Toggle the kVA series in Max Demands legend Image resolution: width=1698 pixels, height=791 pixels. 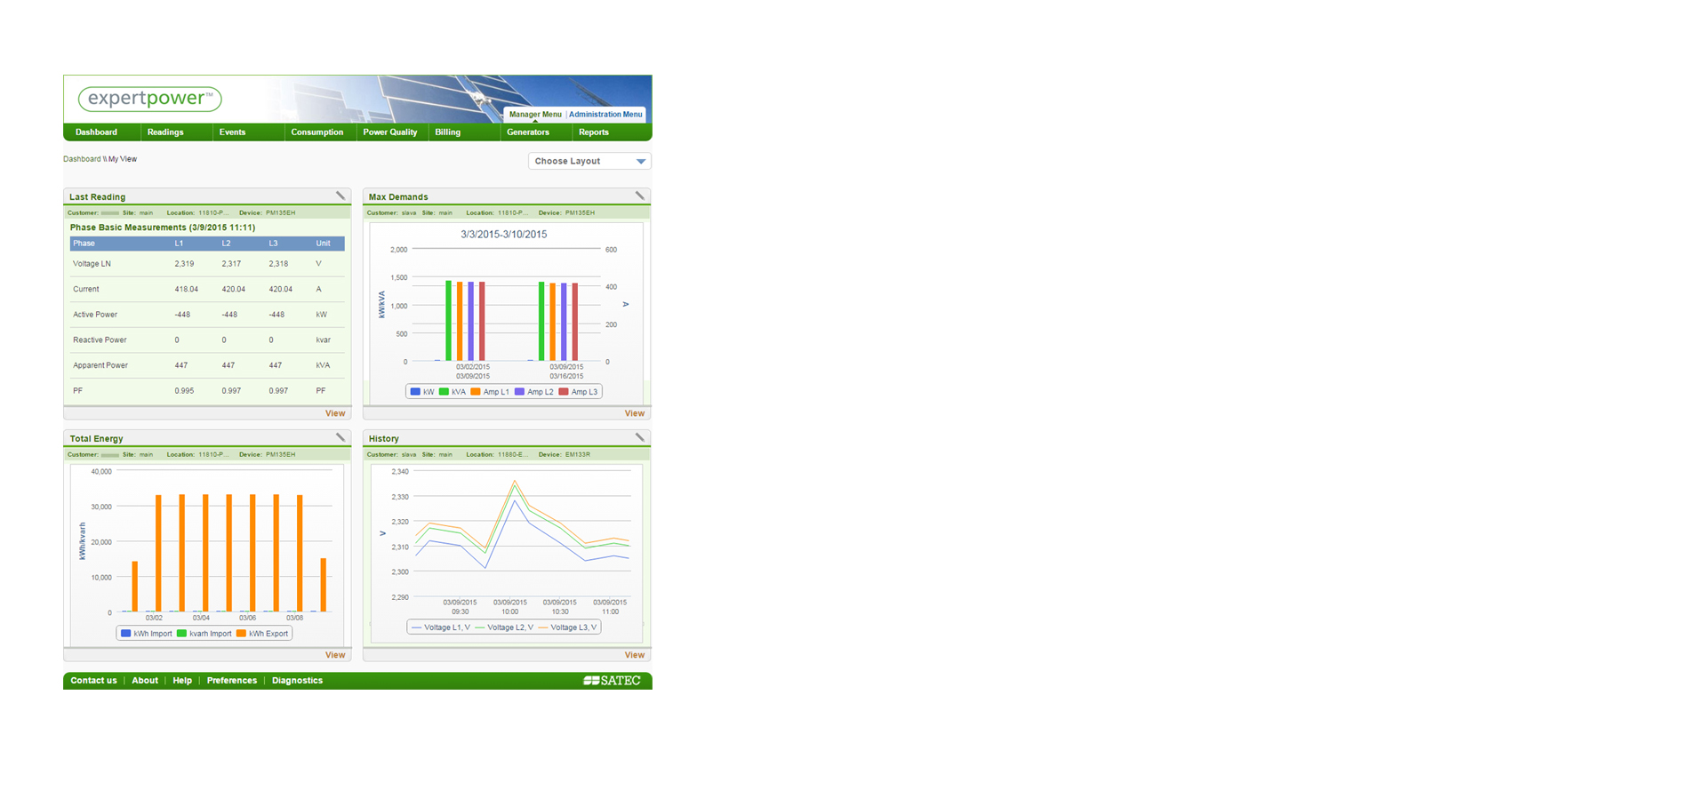click(x=453, y=392)
